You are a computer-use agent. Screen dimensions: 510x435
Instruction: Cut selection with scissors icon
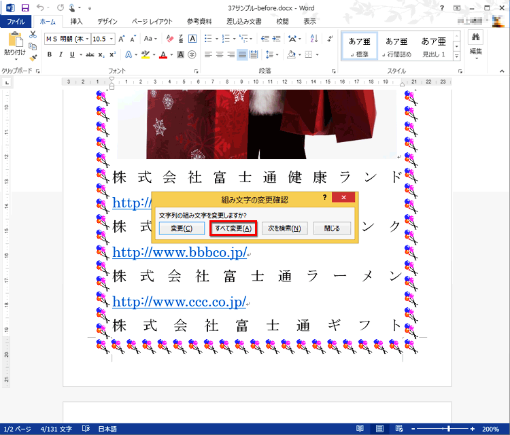33,35
